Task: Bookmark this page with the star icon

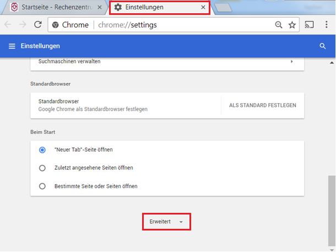Action: (292, 25)
